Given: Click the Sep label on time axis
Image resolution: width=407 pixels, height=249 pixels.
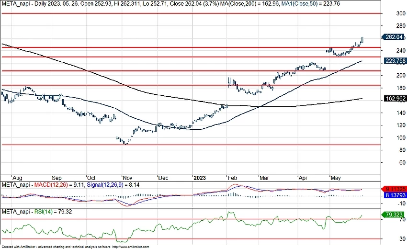Looking at the screenshot, I should [57, 178].
